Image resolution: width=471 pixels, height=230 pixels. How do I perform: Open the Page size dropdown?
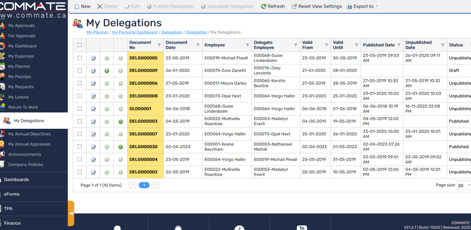(x=464, y=185)
